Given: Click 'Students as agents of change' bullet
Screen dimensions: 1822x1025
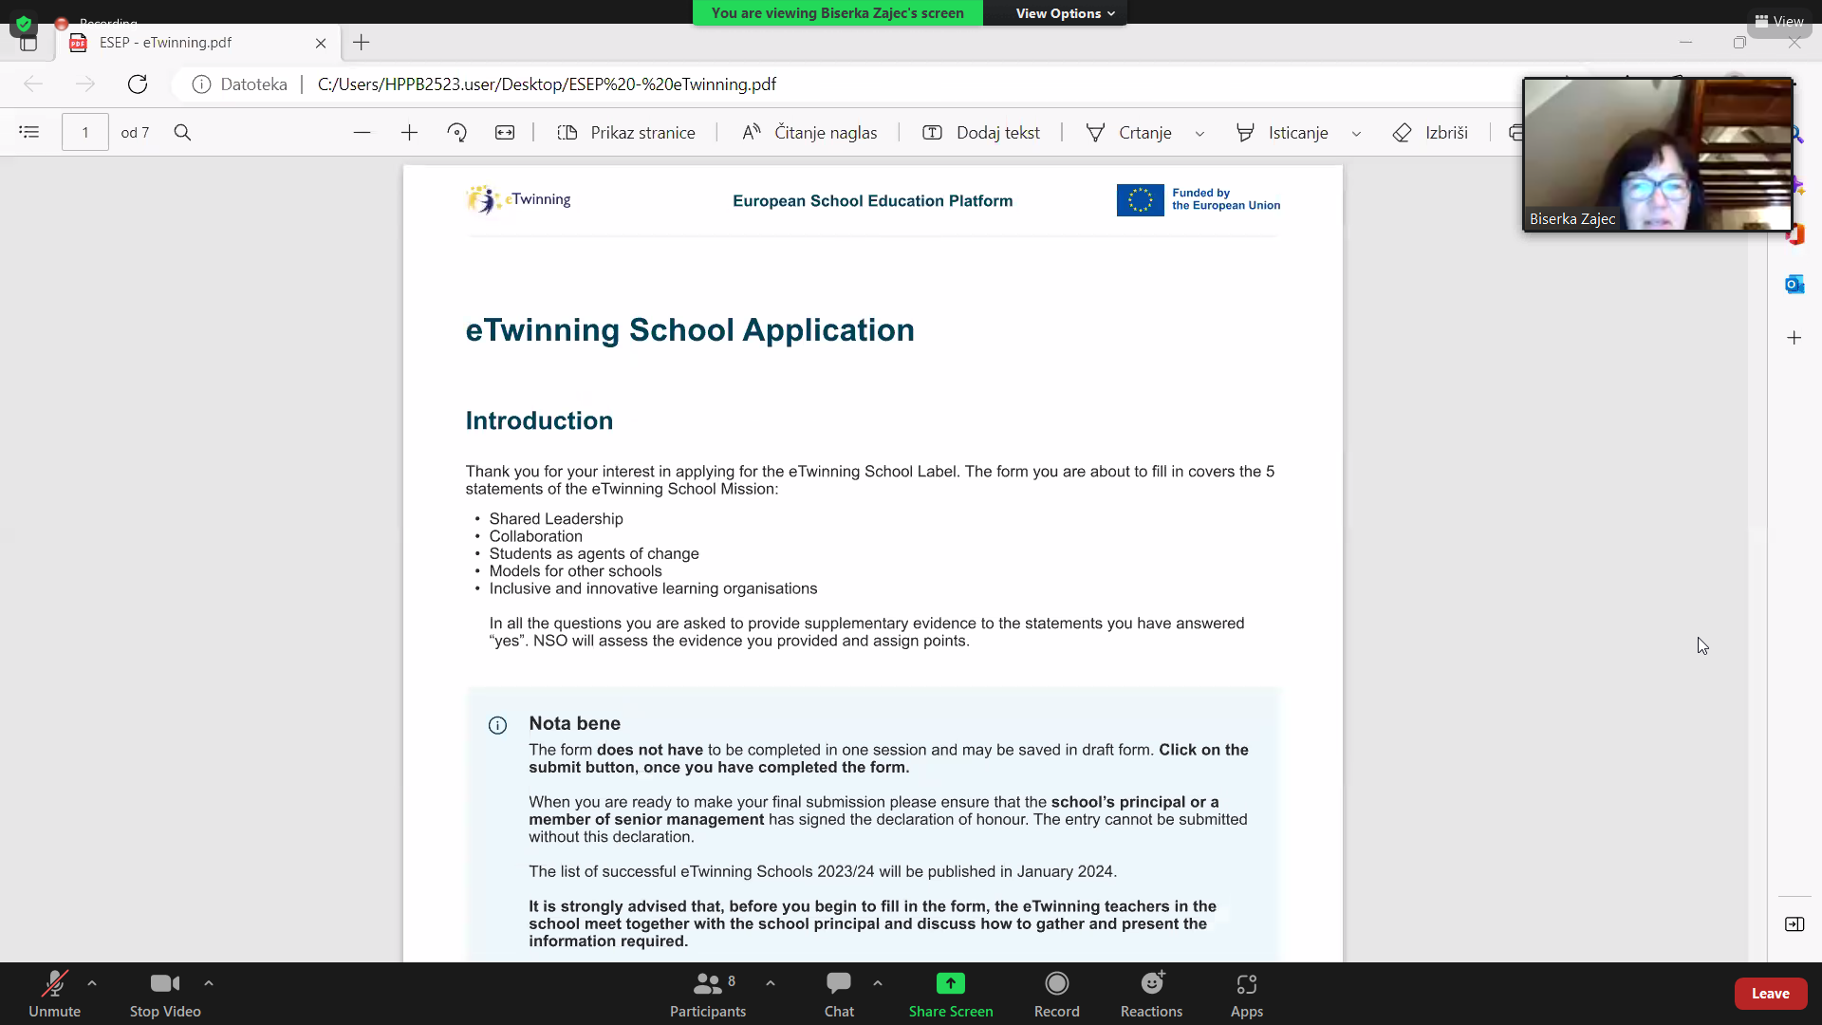Looking at the screenshot, I should tap(594, 553).
